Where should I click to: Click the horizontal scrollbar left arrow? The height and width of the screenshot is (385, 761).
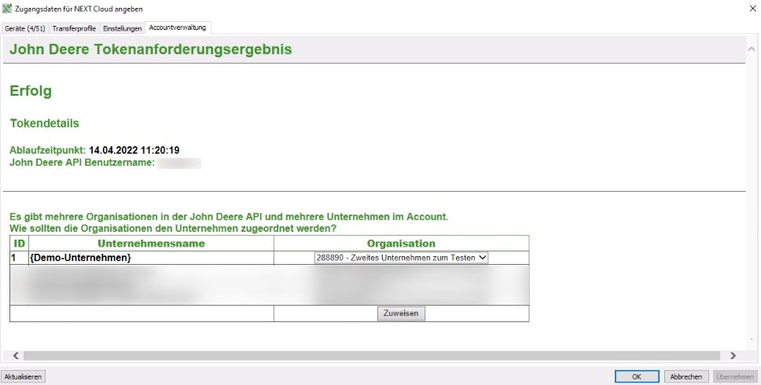pos(16,356)
